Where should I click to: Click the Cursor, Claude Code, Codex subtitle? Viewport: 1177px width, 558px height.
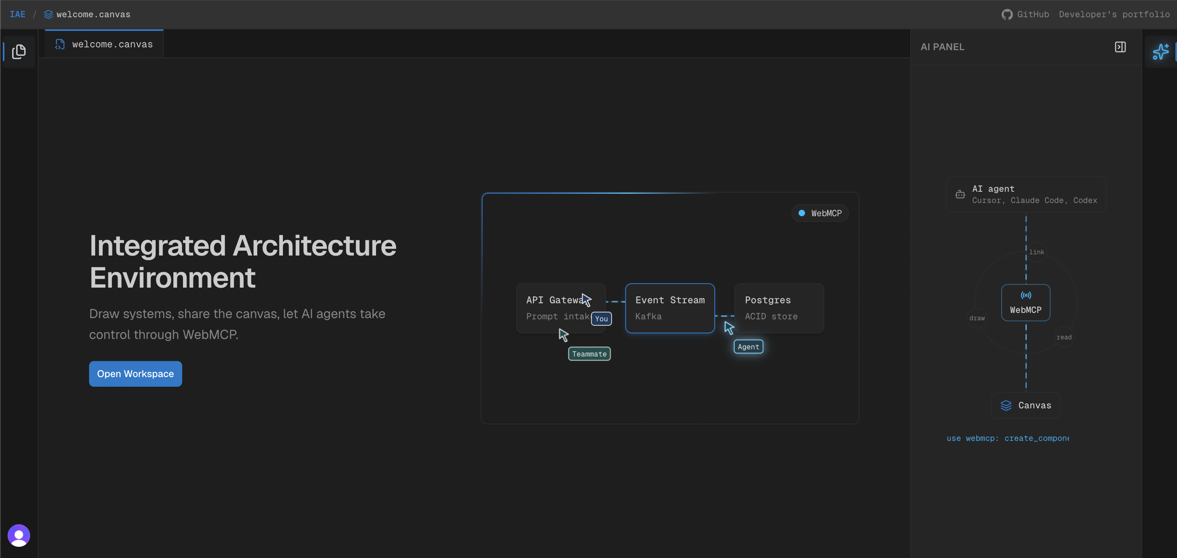point(1035,201)
